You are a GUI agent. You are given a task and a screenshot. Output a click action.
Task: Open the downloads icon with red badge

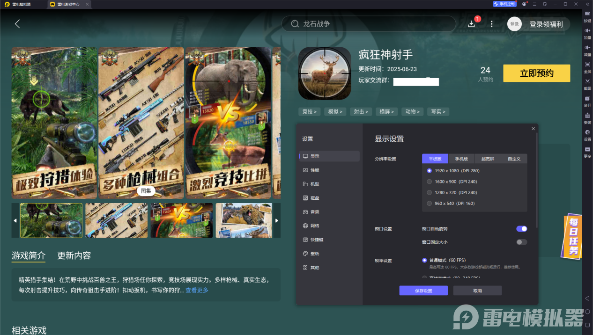(472, 24)
